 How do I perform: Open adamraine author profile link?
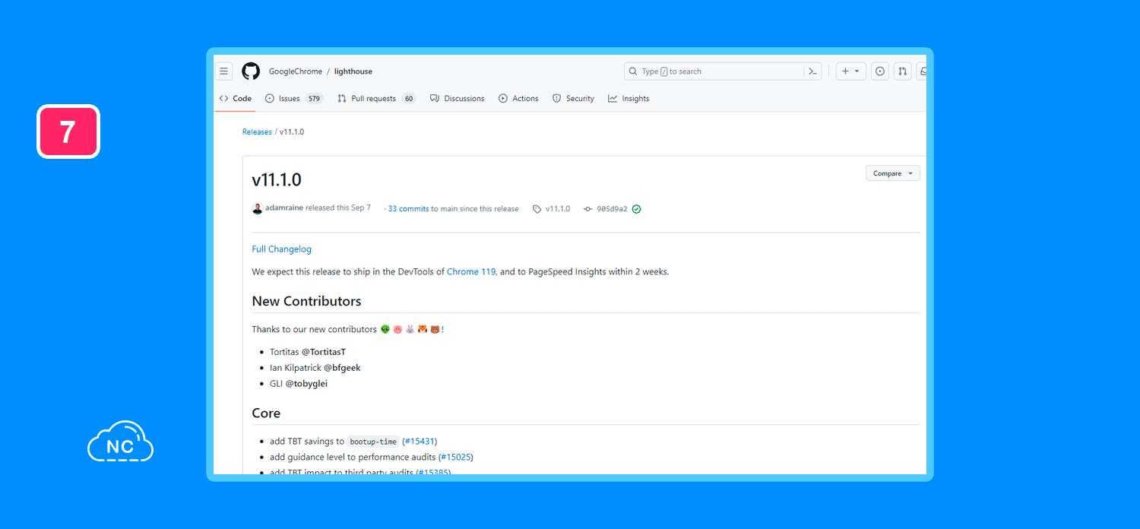[x=284, y=208]
